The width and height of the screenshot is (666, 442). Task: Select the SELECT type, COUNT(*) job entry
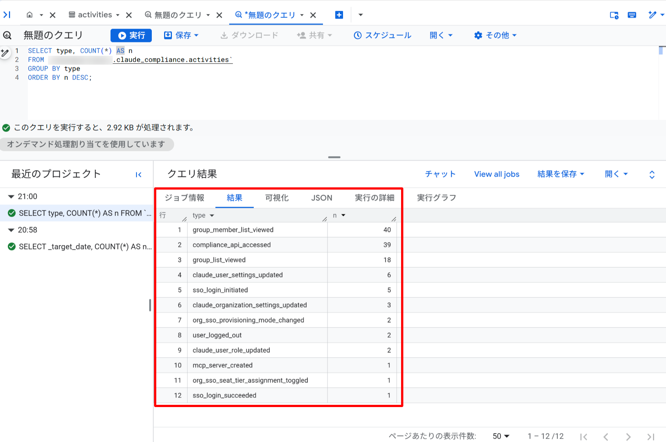pyautogui.click(x=77, y=213)
